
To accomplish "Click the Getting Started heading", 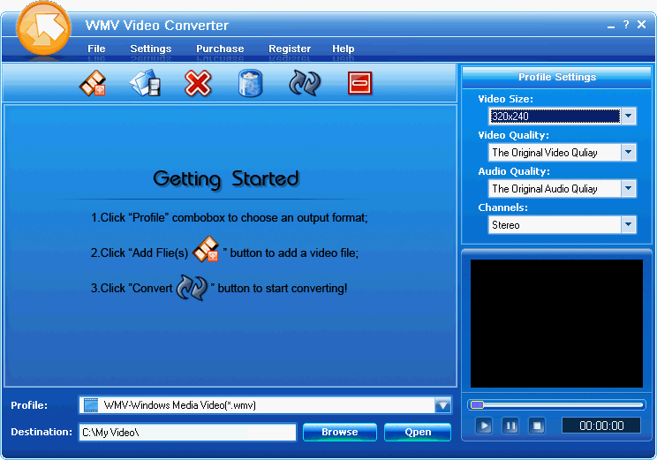I will point(226,179).
